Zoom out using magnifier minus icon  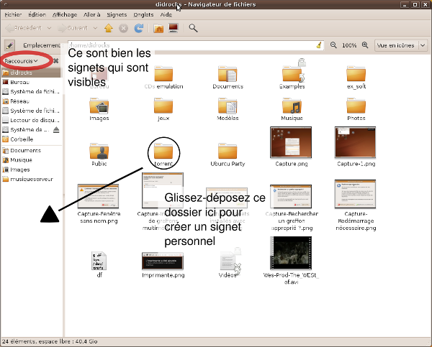[x=333, y=45]
